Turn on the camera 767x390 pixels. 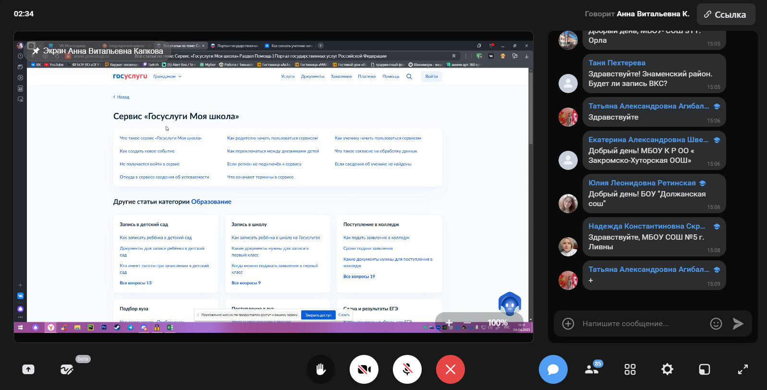[x=364, y=369]
